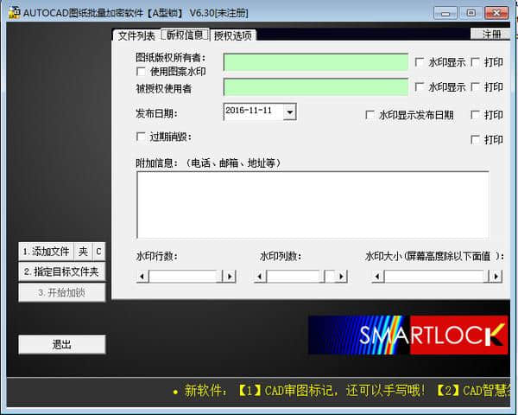
Task: Click right arrow of 水印列数 scrollbar
Action: (341, 277)
